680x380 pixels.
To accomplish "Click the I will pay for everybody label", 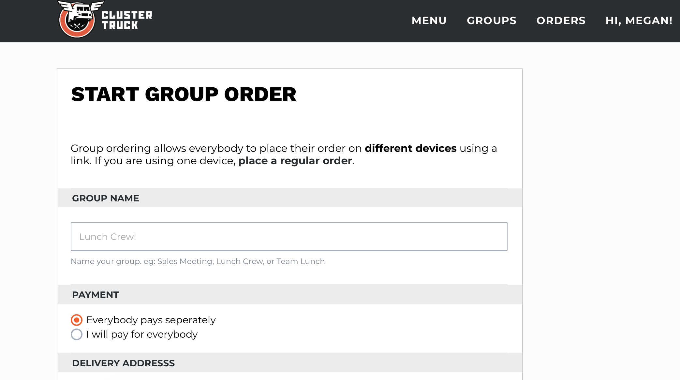I will (x=142, y=334).
